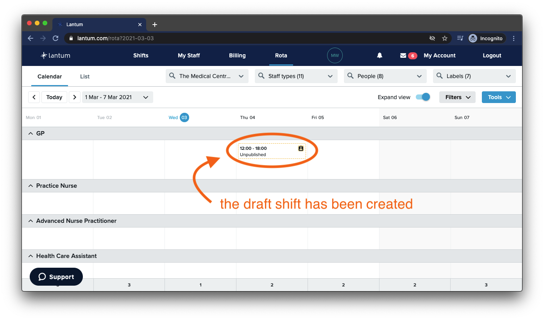Go to the My Staff menu
This screenshot has height=320, width=544.
pos(189,55)
